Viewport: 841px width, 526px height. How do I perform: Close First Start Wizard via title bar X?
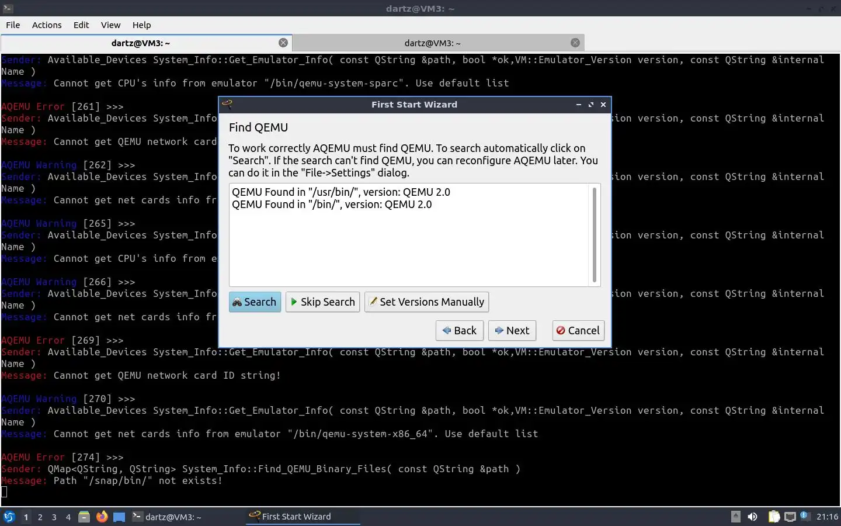coord(603,105)
